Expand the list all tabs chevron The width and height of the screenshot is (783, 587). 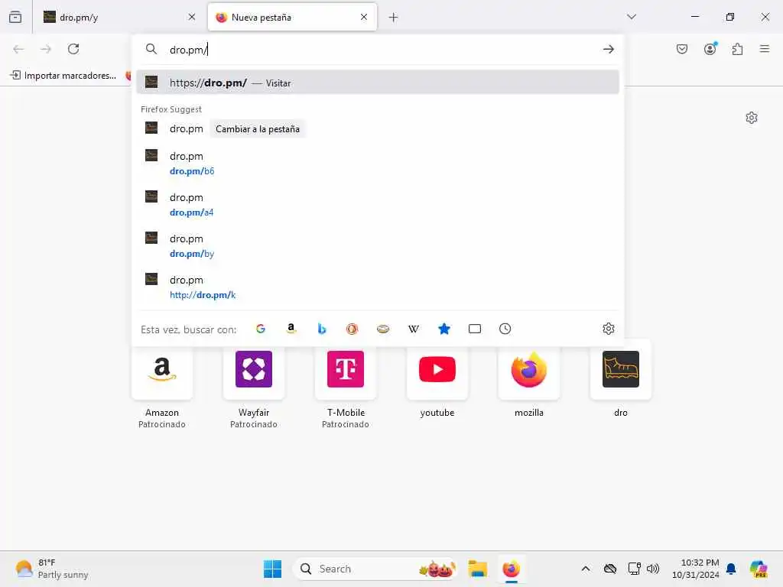[632, 17]
